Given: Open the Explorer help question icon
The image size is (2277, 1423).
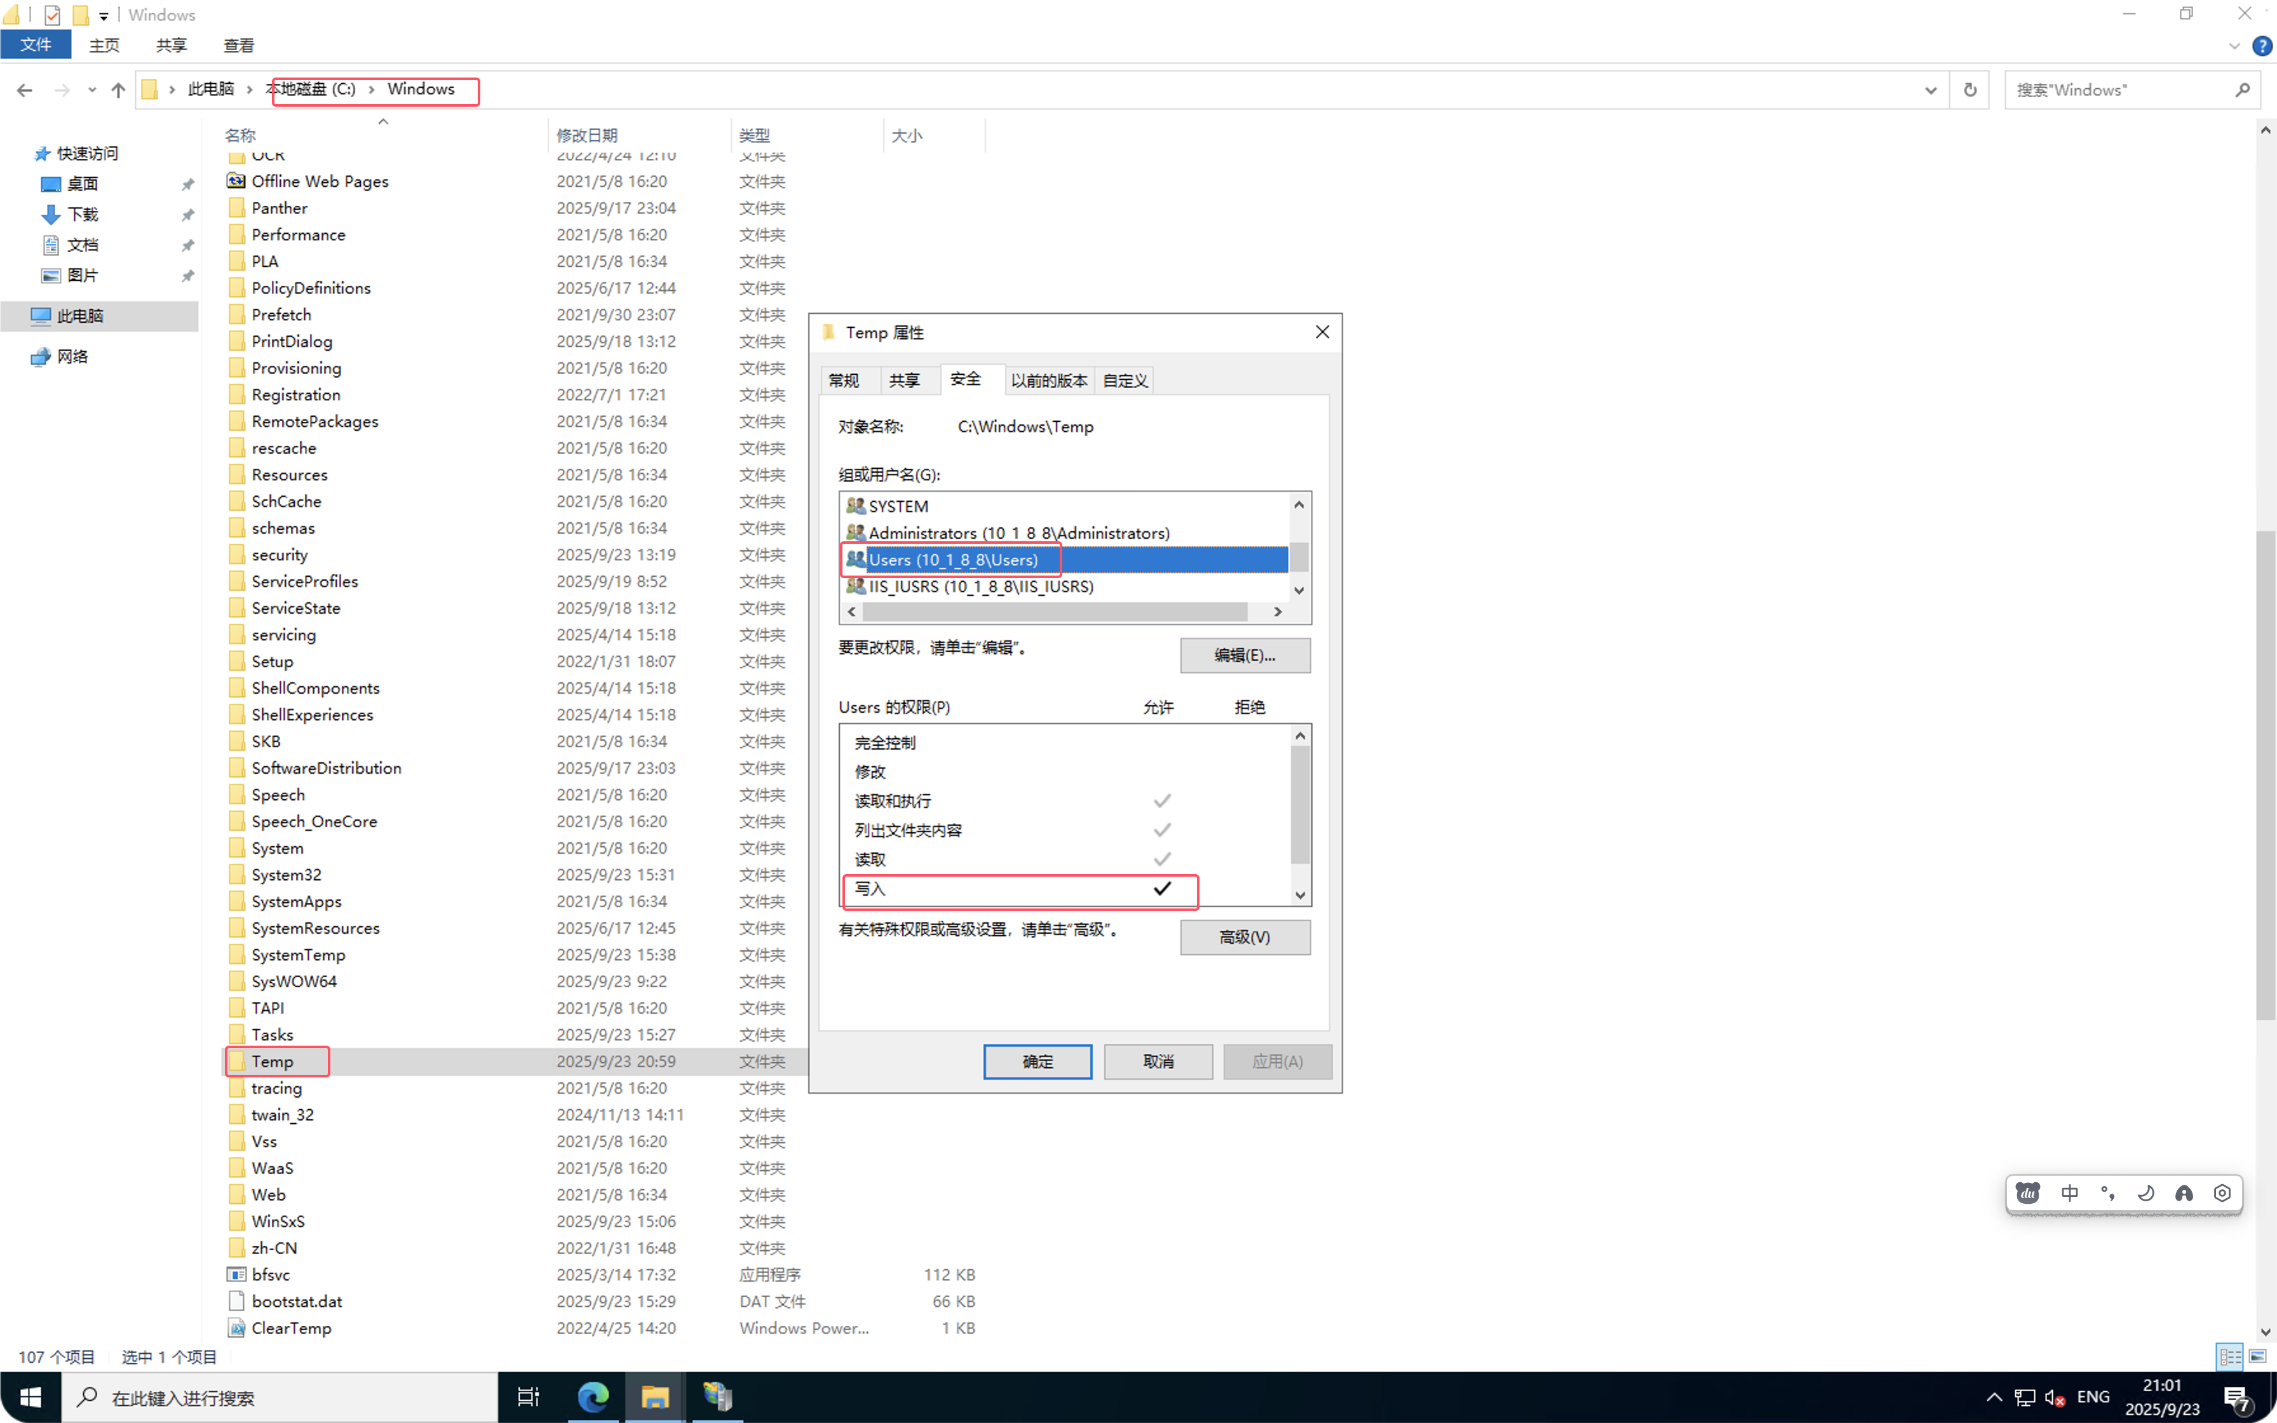Looking at the screenshot, I should pos(2262,45).
